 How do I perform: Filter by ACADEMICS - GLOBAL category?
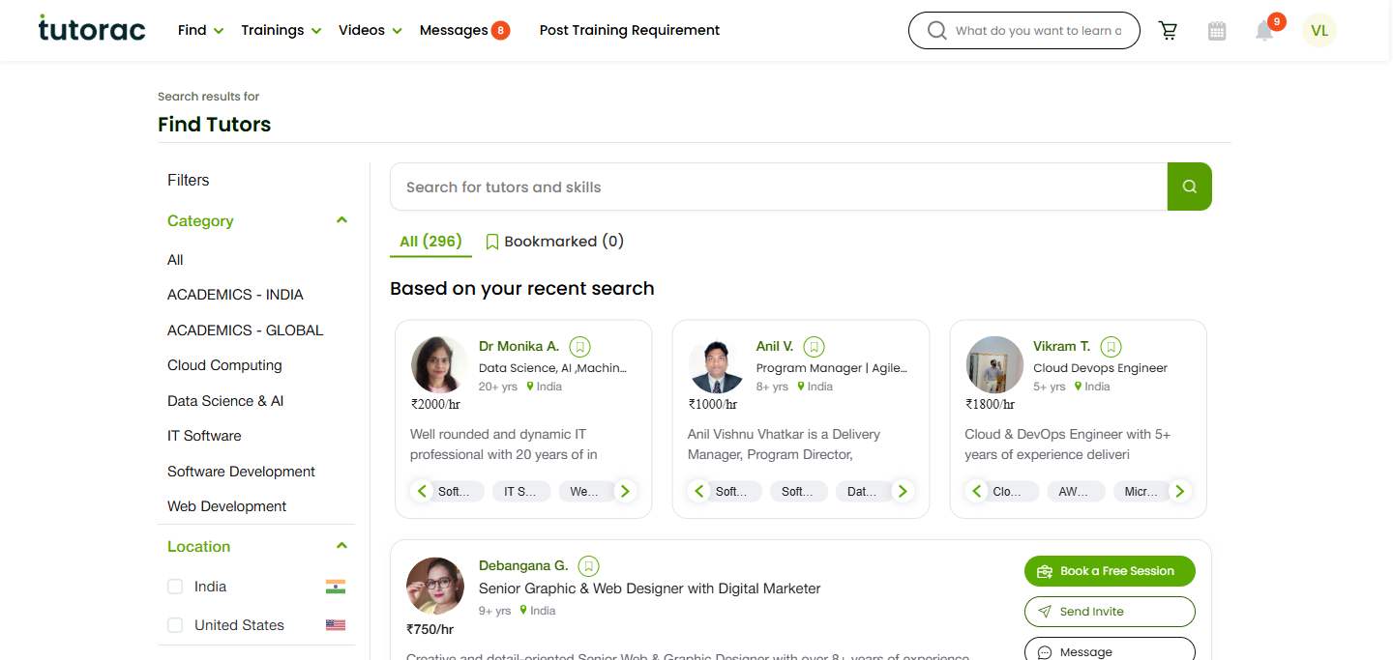tap(246, 330)
